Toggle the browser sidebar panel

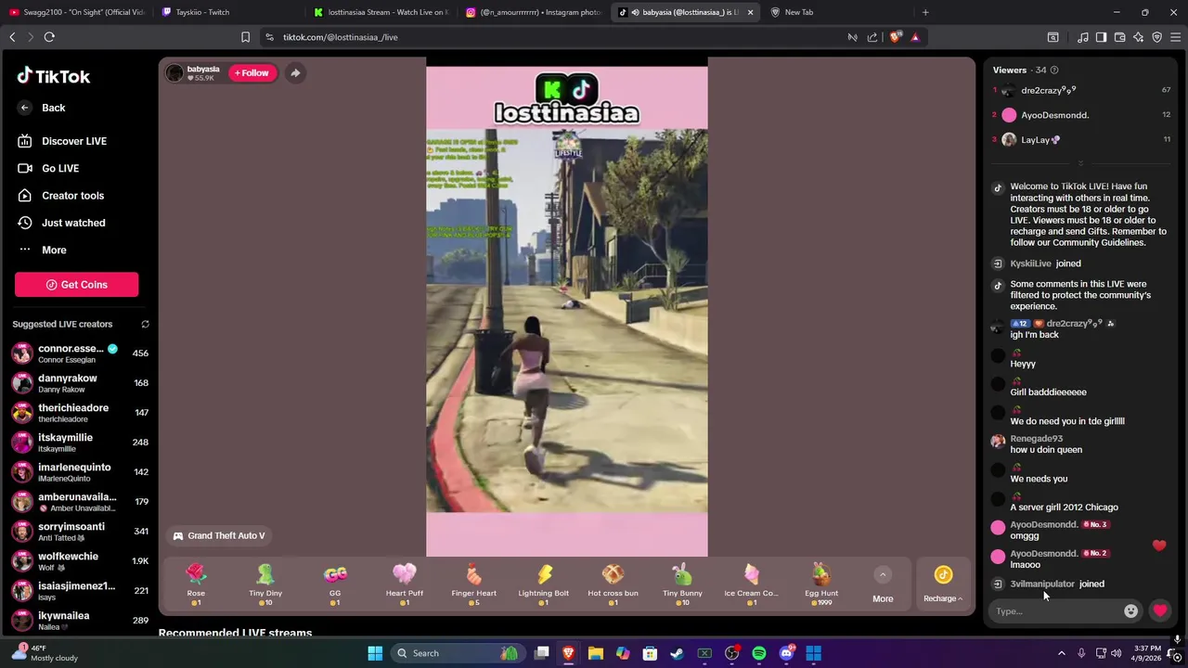1101,37
